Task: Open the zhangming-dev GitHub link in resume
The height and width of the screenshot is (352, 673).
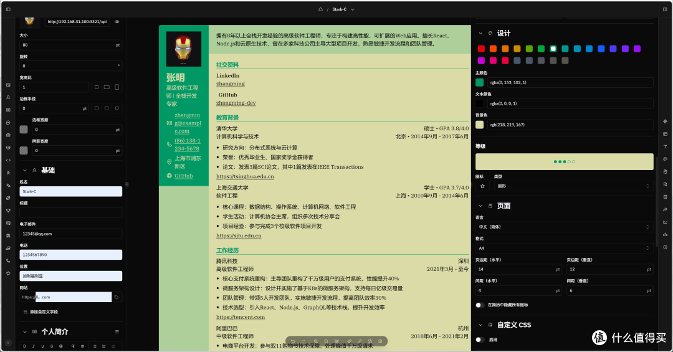Action: (236, 103)
